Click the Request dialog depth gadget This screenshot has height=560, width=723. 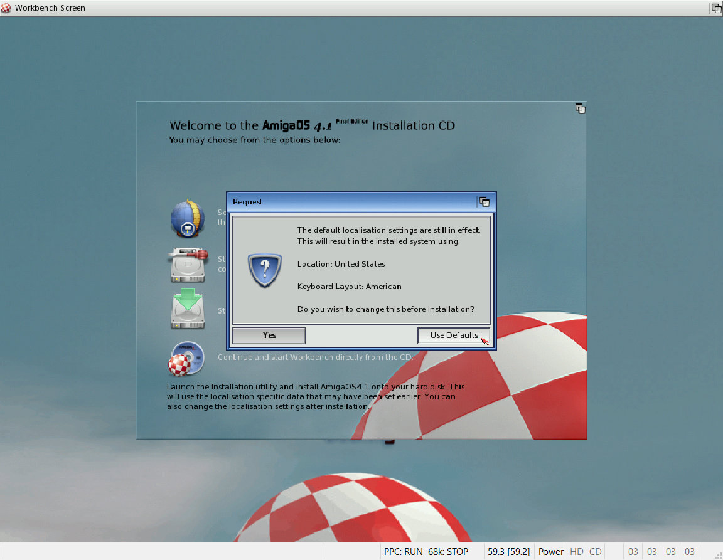click(x=484, y=202)
